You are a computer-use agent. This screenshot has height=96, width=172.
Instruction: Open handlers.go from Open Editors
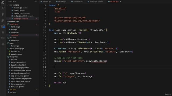[18, 13]
